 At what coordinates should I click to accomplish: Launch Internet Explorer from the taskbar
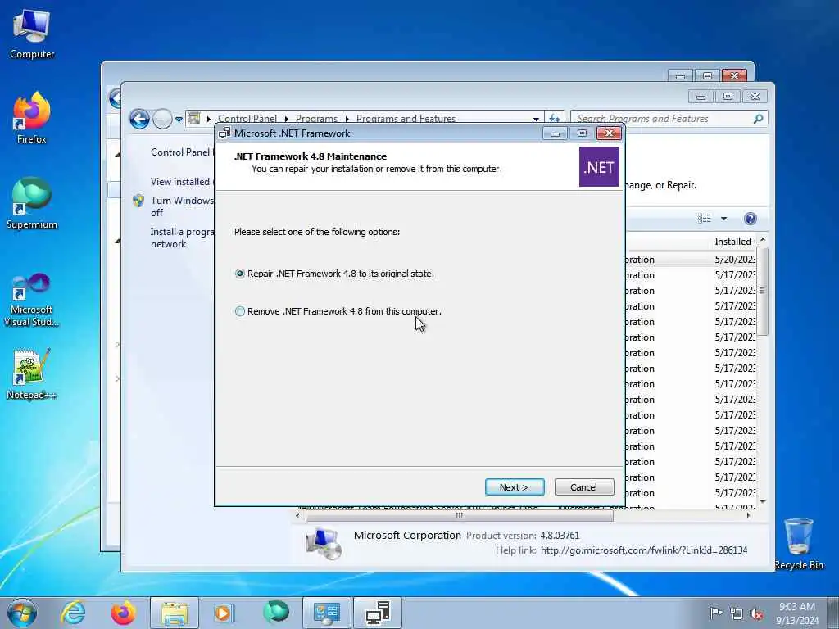(x=73, y=613)
